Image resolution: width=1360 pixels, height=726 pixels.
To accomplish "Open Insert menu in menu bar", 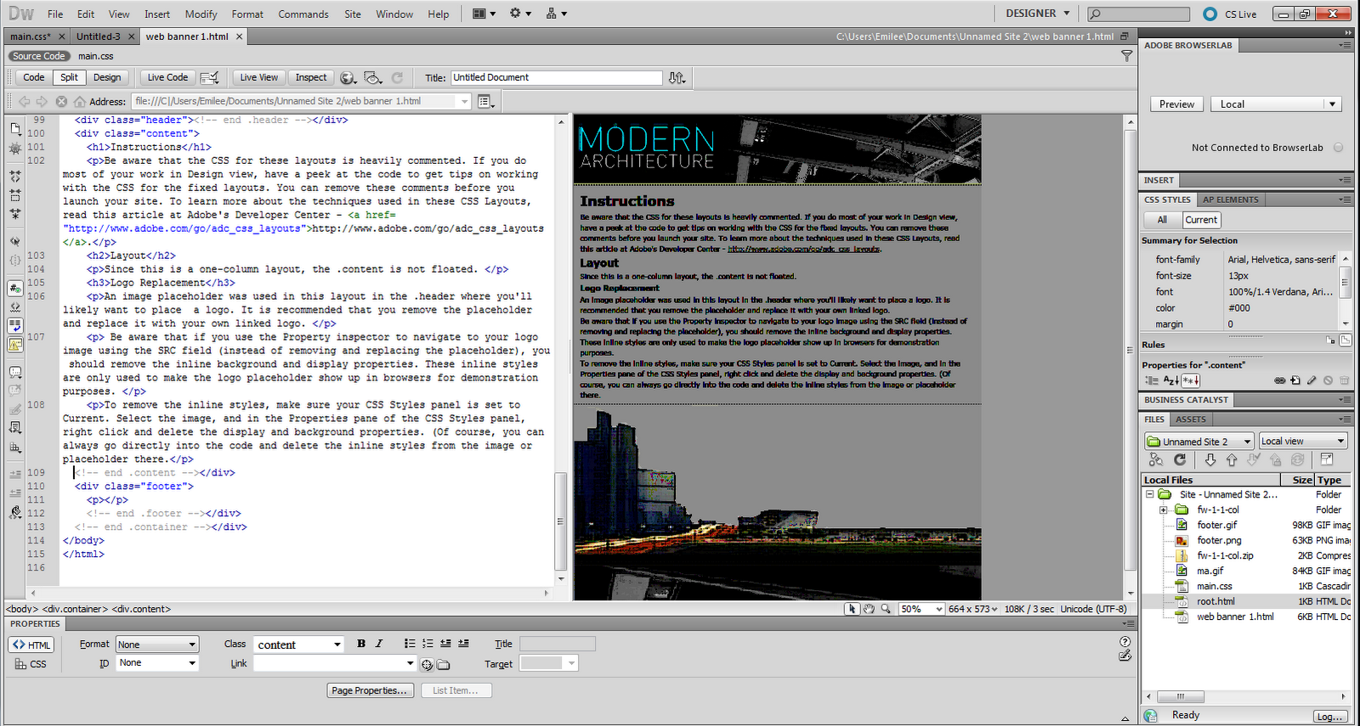I will click(x=157, y=14).
